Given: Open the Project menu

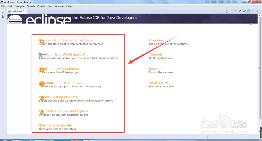Looking at the screenshot, I should pos(41,6).
